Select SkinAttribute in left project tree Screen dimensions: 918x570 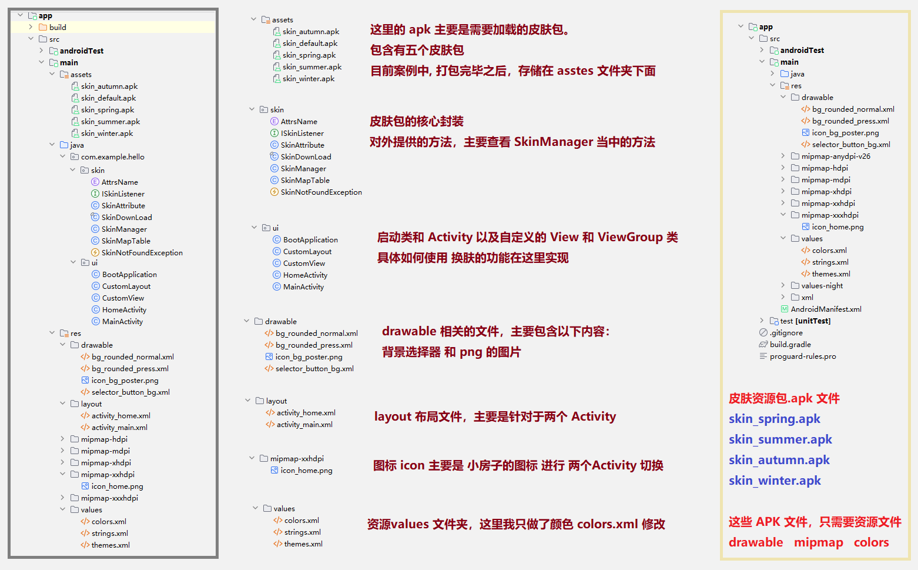(123, 205)
